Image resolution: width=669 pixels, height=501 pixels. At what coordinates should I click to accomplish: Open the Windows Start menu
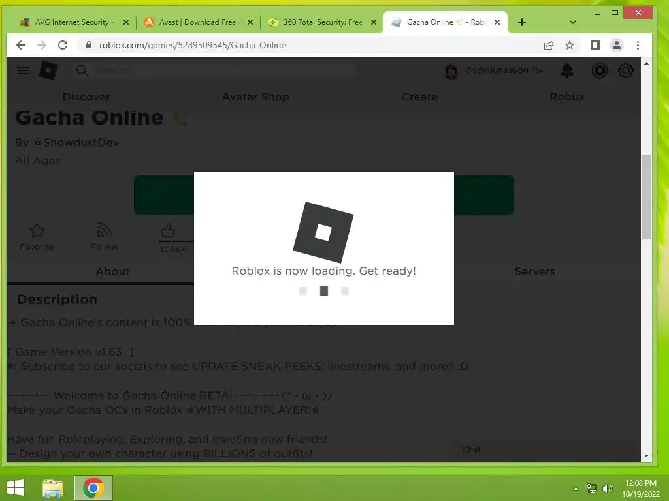coord(16,488)
